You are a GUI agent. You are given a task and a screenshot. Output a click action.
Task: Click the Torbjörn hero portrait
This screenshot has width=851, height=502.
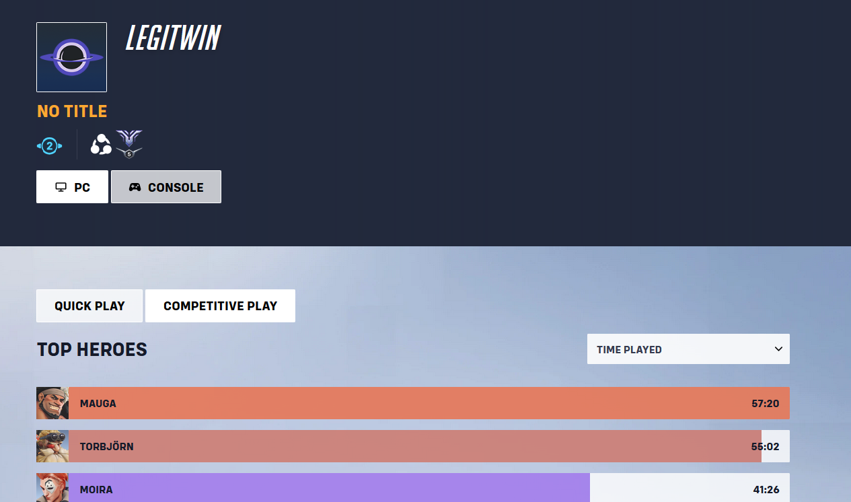[x=52, y=446]
